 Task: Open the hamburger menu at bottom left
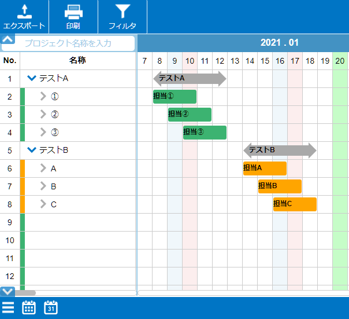pyautogui.click(x=8, y=307)
